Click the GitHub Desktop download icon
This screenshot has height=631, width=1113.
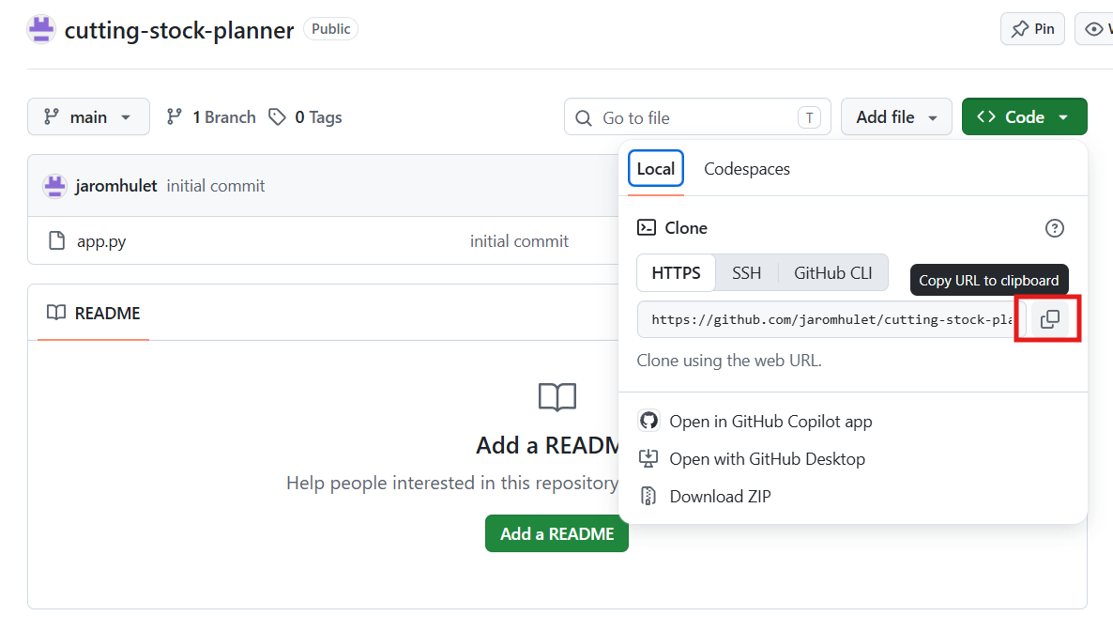tap(648, 458)
